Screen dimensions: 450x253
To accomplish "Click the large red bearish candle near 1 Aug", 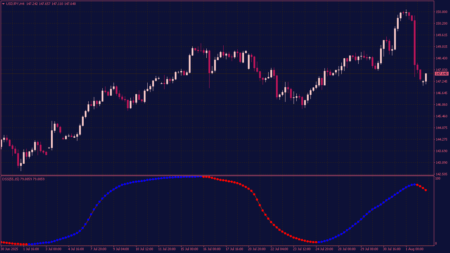I will coord(415,42).
